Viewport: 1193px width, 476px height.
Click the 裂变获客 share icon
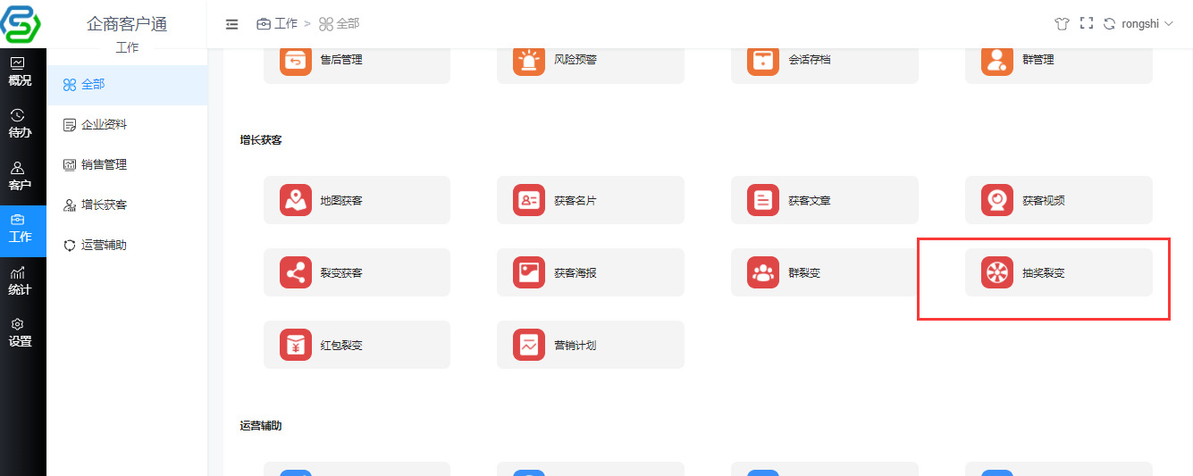(x=296, y=272)
